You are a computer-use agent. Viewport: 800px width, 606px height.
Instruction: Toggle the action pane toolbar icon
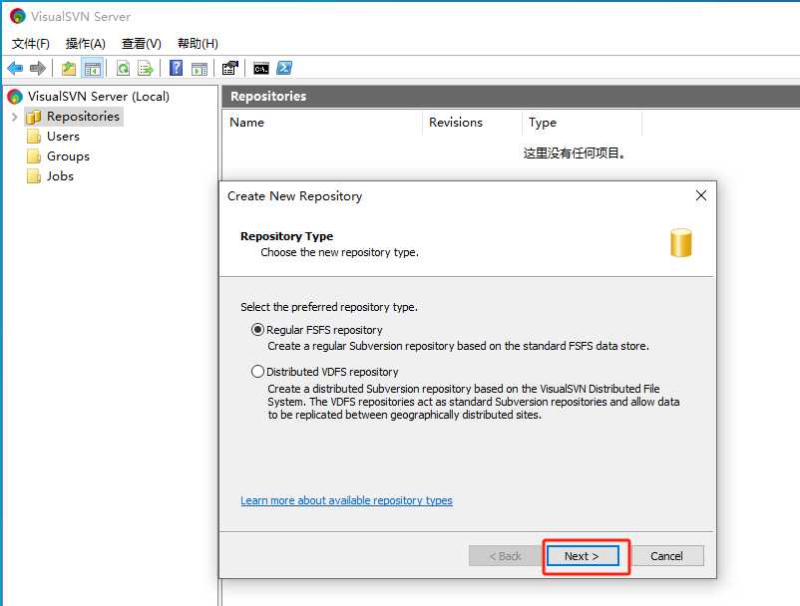click(x=200, y=68)
